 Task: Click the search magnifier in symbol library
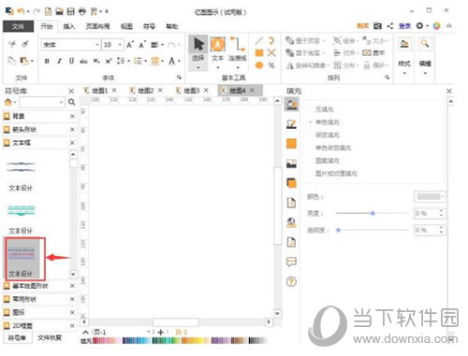click(71, 102)
